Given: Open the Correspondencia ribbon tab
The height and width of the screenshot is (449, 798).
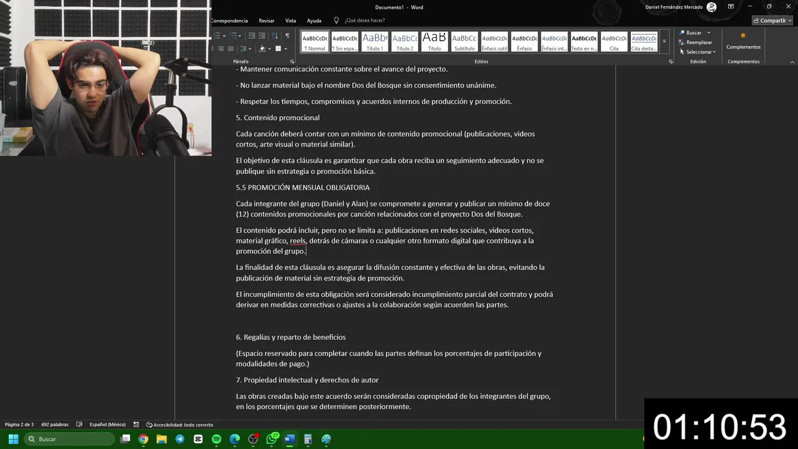Looking at the screenshot, I should pyautogui.click(x=229, y=21).
